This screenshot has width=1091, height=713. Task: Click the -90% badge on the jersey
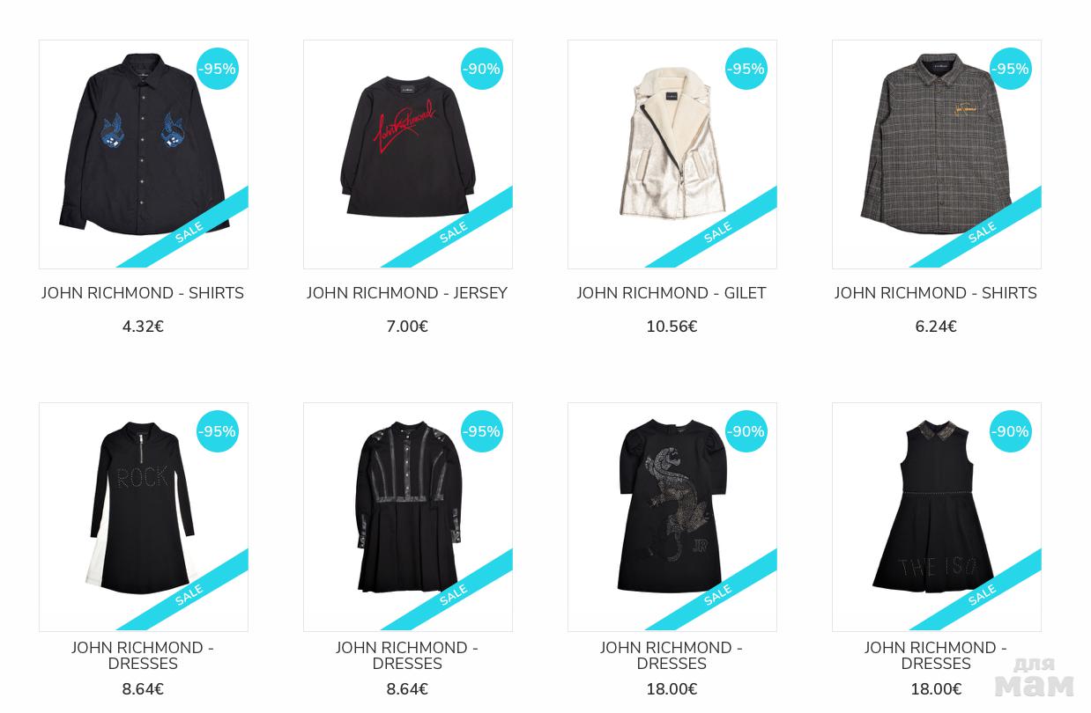pos(482,69)
